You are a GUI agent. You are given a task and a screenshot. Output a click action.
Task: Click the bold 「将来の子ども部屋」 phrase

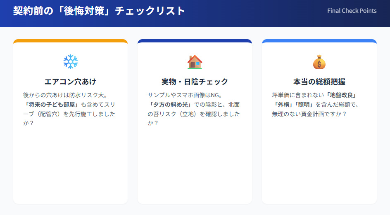[51, 105]
